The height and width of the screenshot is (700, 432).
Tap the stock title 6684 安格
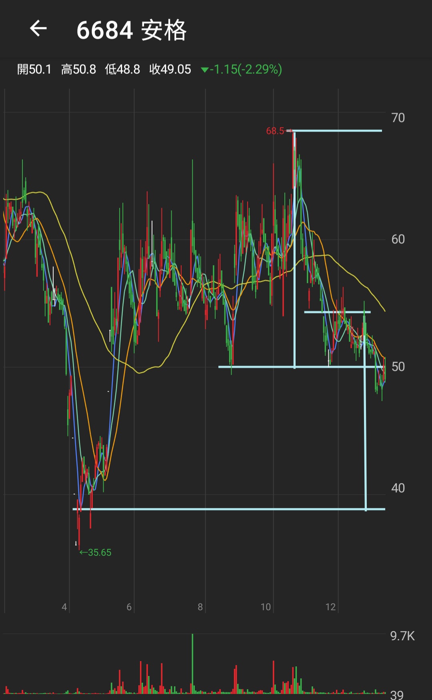click(x=131, y=30)
